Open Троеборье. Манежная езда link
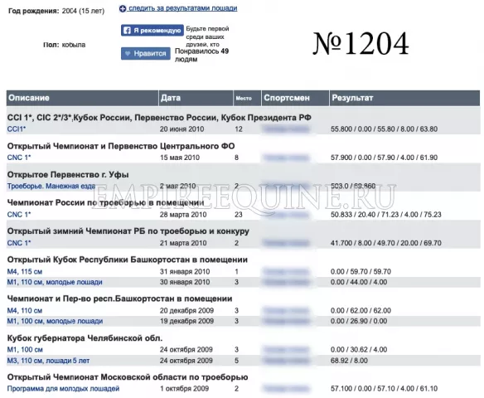The height and width of the screenshot is (398, 484). (x=51, y=187)
